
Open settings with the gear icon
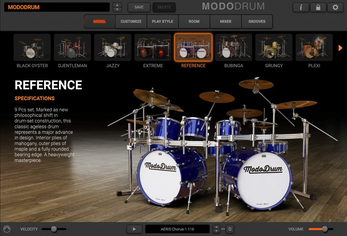click(x=335, y=7)
